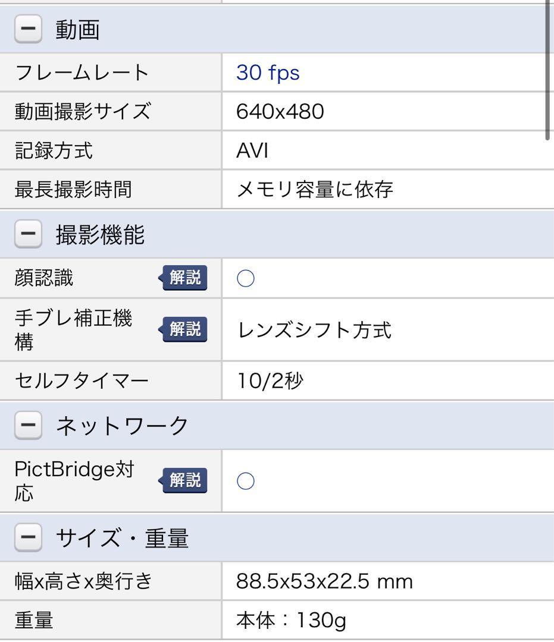Image resolution: width=554 pixels, height=642 pixels.
Task: Click the フレームレート row label
Action: pos(82,73)
